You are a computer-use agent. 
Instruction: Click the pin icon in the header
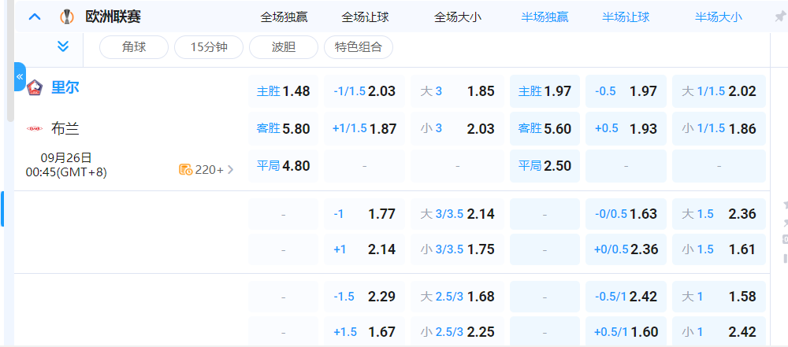(779, 17)
